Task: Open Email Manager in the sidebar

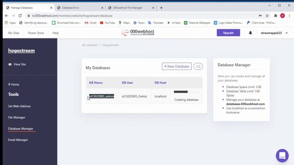Action: pos(18,140)
